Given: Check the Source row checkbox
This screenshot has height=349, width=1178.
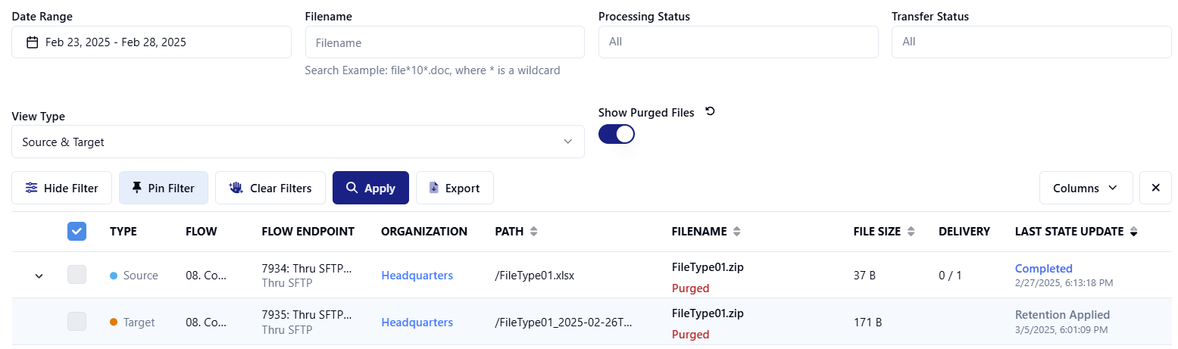Looking at the screenshot, I should 77,275.
